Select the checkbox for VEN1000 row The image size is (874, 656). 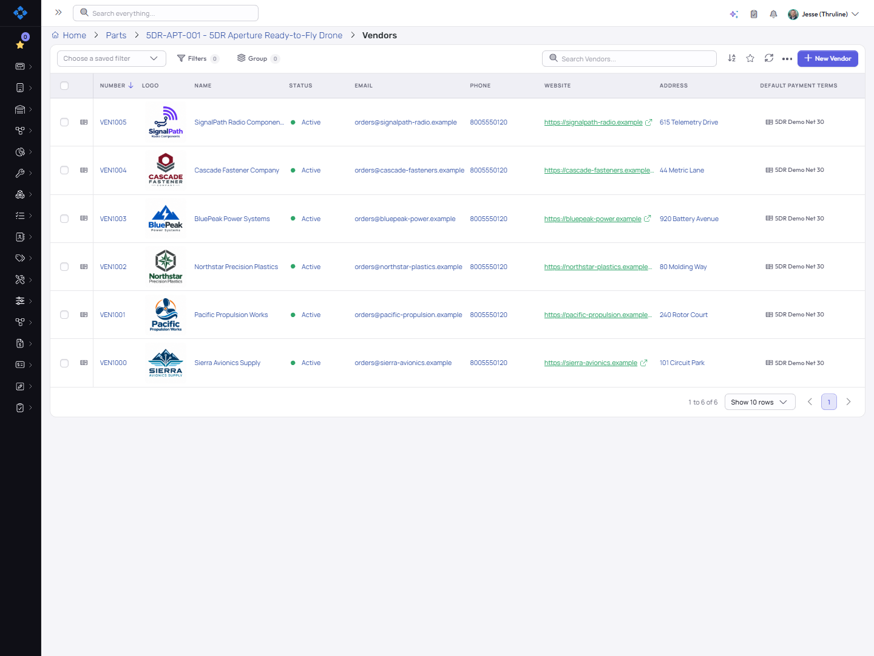point(64,363)
